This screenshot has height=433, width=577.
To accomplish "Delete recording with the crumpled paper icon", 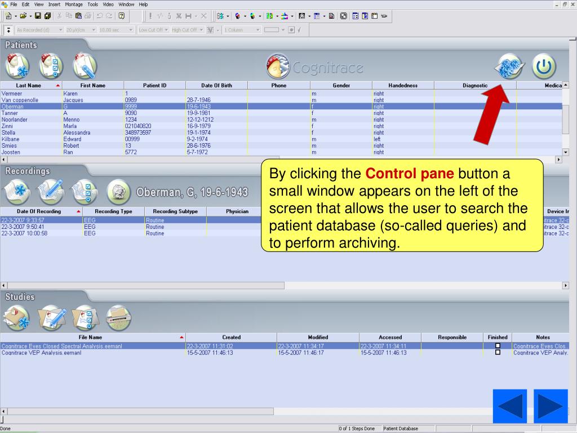I will (x=118, y=192).
